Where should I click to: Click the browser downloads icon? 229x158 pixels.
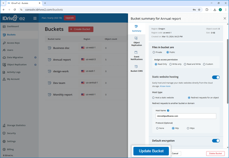(215, 9)
